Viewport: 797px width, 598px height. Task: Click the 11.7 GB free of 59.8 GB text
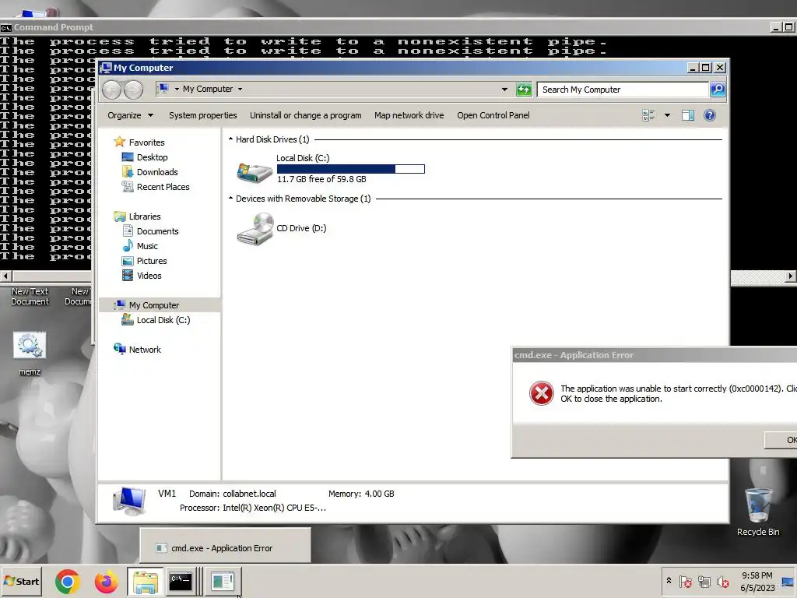(321, 179)
